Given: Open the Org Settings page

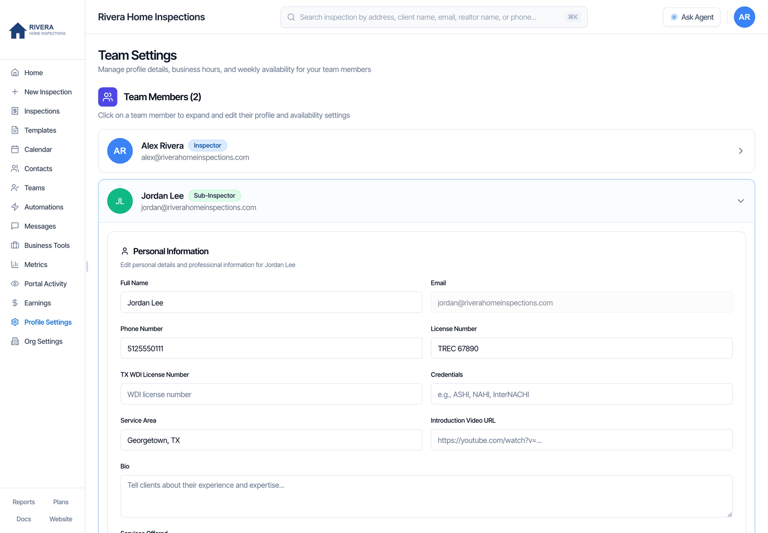Looking at the screenshot, I should coord(42,341).
